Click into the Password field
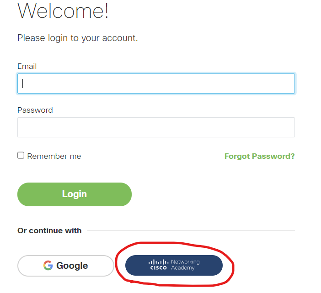Screen dimensions: 321x293 [x=156, y=127]
